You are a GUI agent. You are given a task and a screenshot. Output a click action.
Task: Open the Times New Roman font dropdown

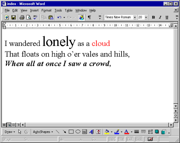pos(135,17)
